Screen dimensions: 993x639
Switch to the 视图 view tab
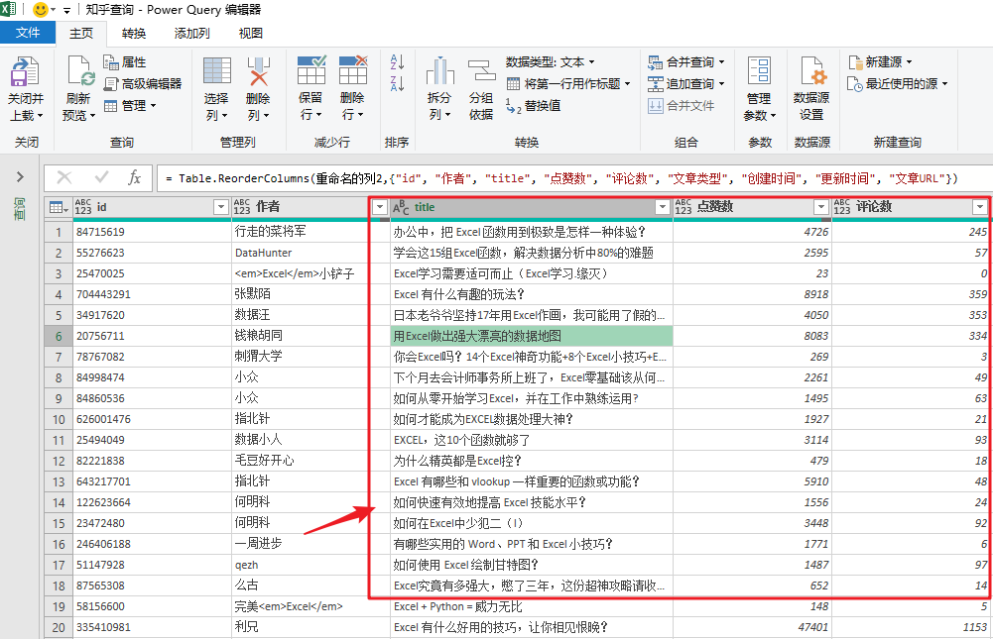[x=250, y=33]
